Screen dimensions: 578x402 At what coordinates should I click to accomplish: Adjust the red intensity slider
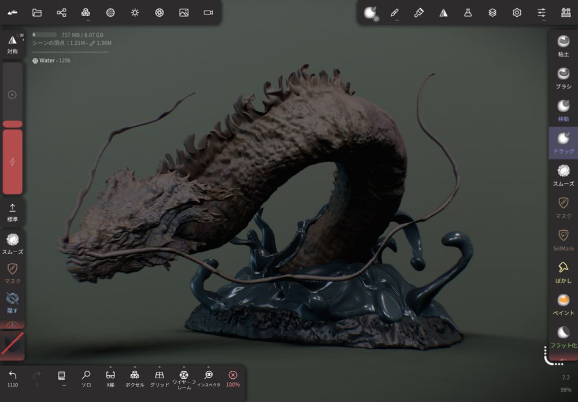point(13,161)
